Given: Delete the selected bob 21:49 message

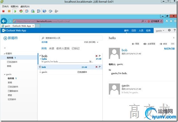Looking at the screenshot, I should (x=96, y=67).
